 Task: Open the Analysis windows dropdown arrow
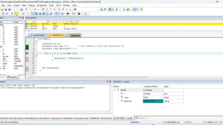[x=70, y=14]
